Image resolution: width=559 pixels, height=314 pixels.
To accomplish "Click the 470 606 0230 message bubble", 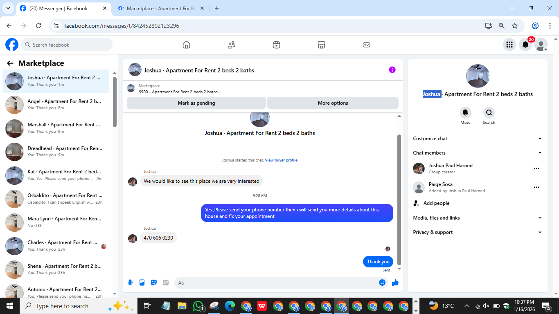I will pos(159,238).
